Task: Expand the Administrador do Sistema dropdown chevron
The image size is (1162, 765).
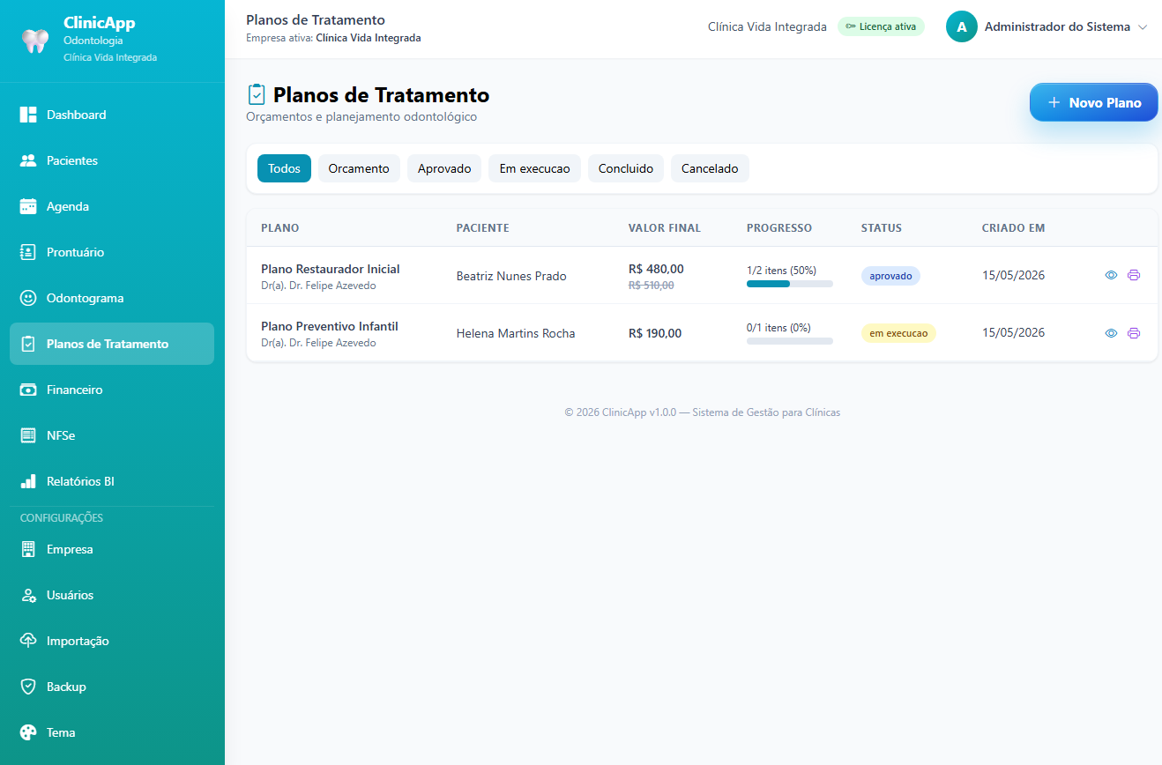Action: point(1143,27)
